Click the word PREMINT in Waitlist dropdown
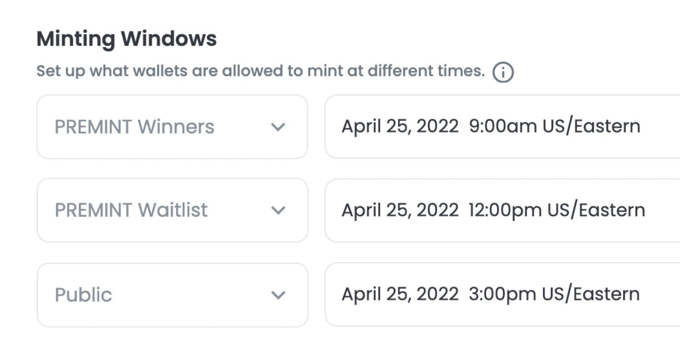The height and width of the screenshot is (359, 680). (93, 210)
